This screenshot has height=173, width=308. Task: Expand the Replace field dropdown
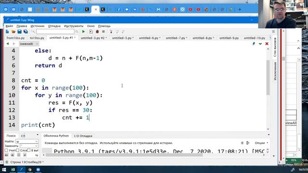[x=36, y=146]
